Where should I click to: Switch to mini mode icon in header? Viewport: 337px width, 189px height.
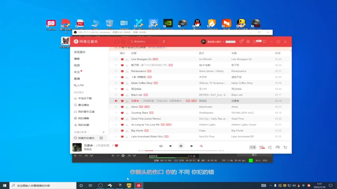[265, 42]
